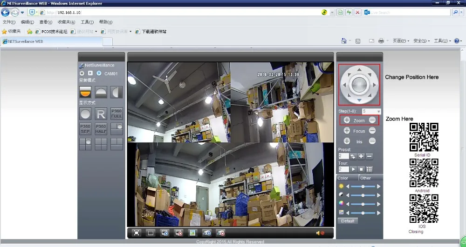Click the Tour number input field
Image resolution: width=466 pixels, height=247 pixels.
343,169
